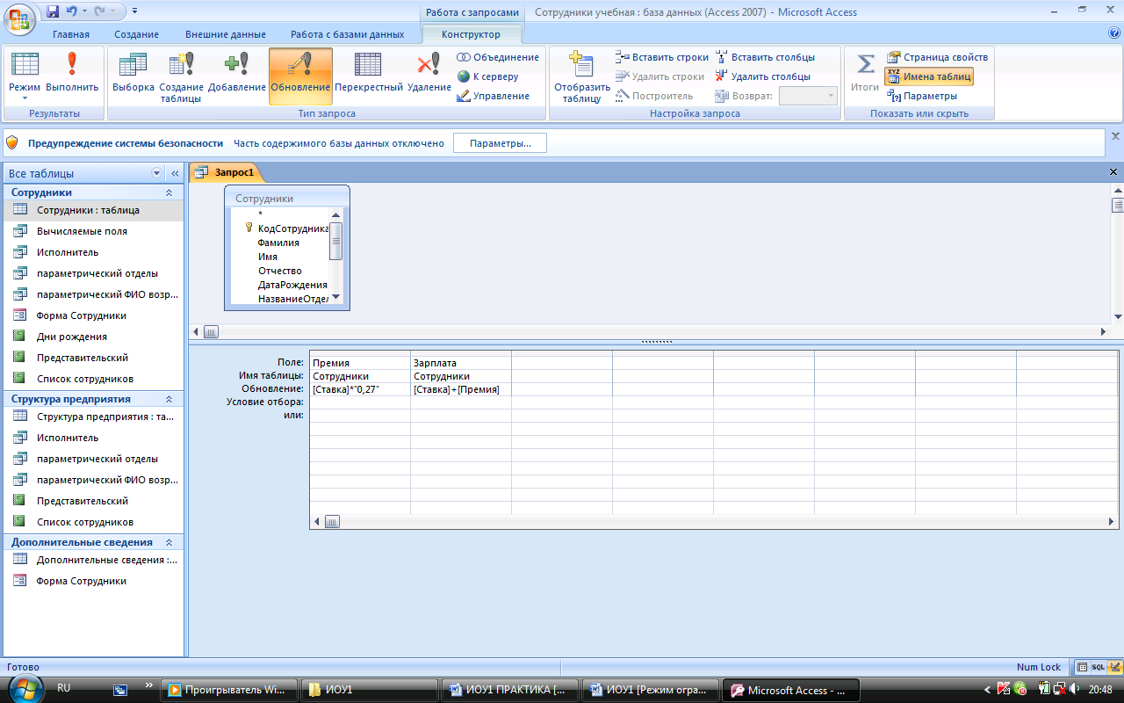Click Удалить столбцы

(762, 76)
